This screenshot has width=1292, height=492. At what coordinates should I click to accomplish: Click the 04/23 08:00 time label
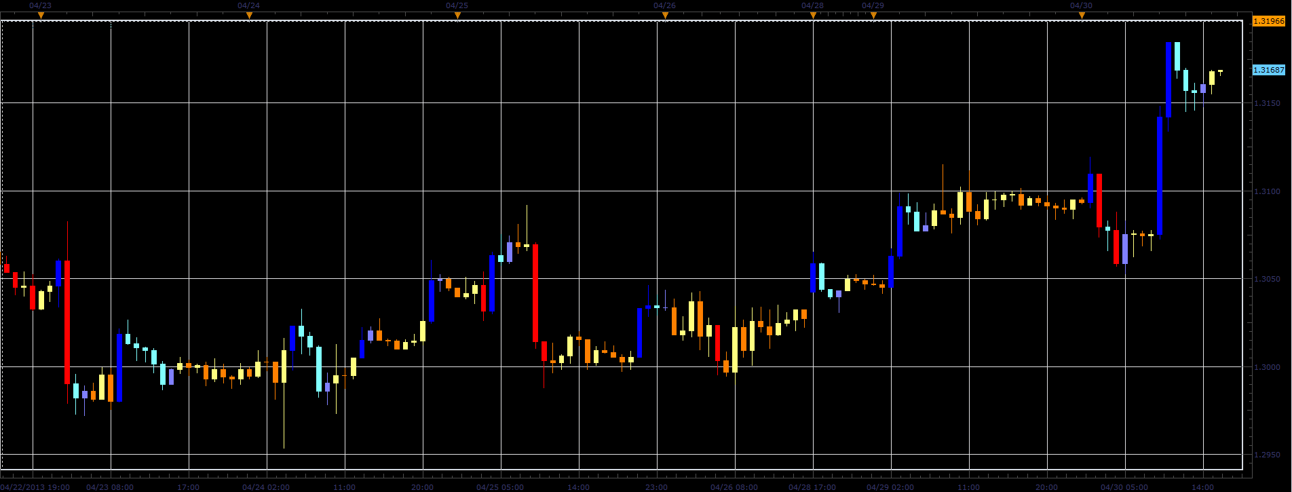pos(110,487)
